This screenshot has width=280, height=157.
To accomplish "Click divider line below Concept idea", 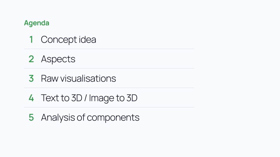I will 109,49.
